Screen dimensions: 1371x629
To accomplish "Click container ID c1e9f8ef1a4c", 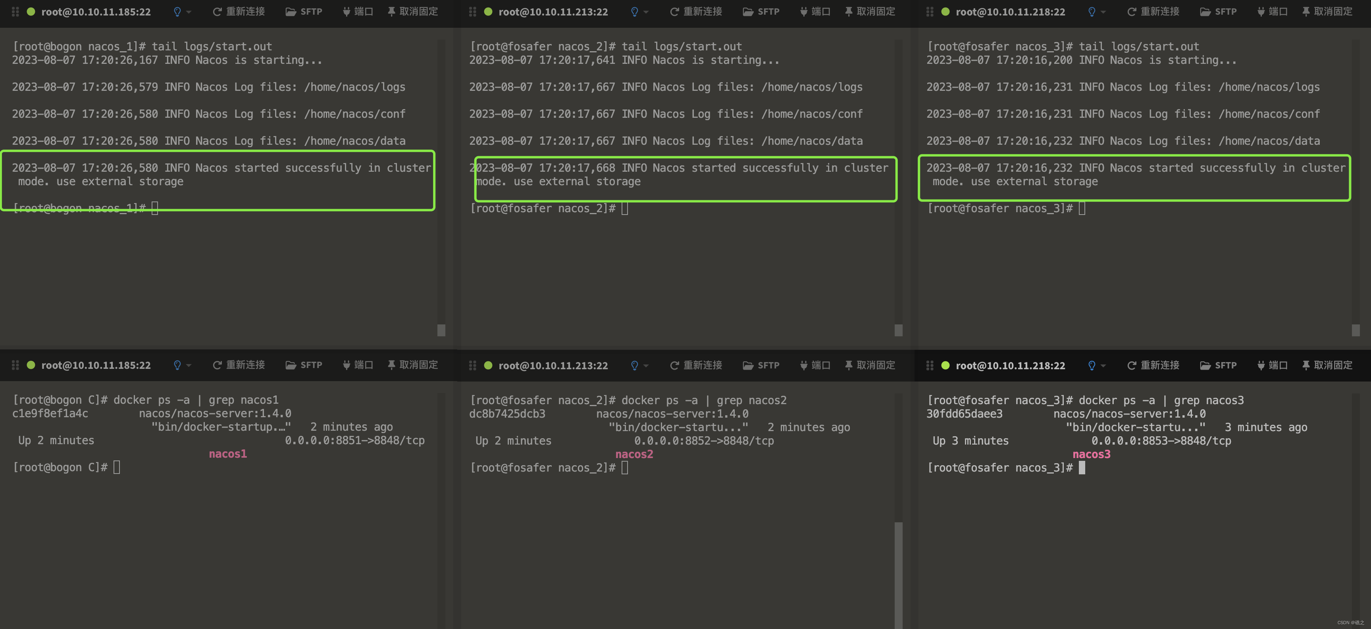I will pos(50,414).
